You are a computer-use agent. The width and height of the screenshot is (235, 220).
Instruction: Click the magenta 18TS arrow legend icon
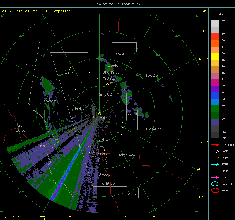click(x=215, y=177)
